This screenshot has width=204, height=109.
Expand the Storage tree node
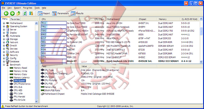click(x=4, y=39)
